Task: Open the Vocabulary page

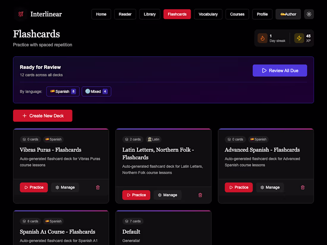Action: [x=208, y=14]
